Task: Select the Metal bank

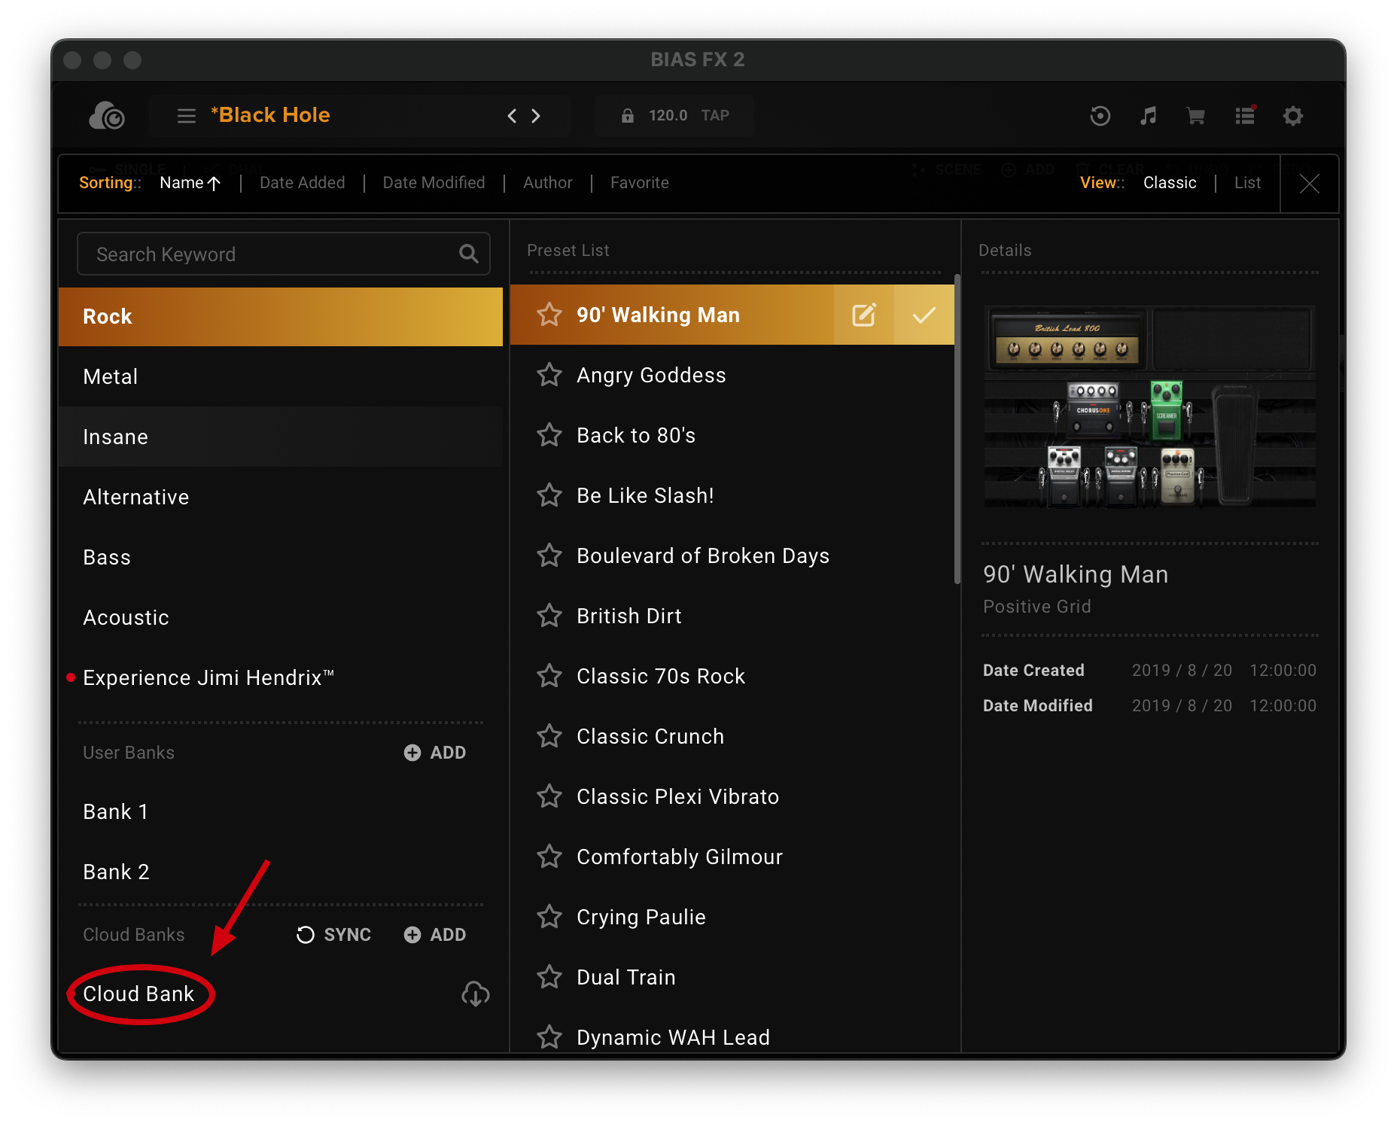Action: click(280, 376)
